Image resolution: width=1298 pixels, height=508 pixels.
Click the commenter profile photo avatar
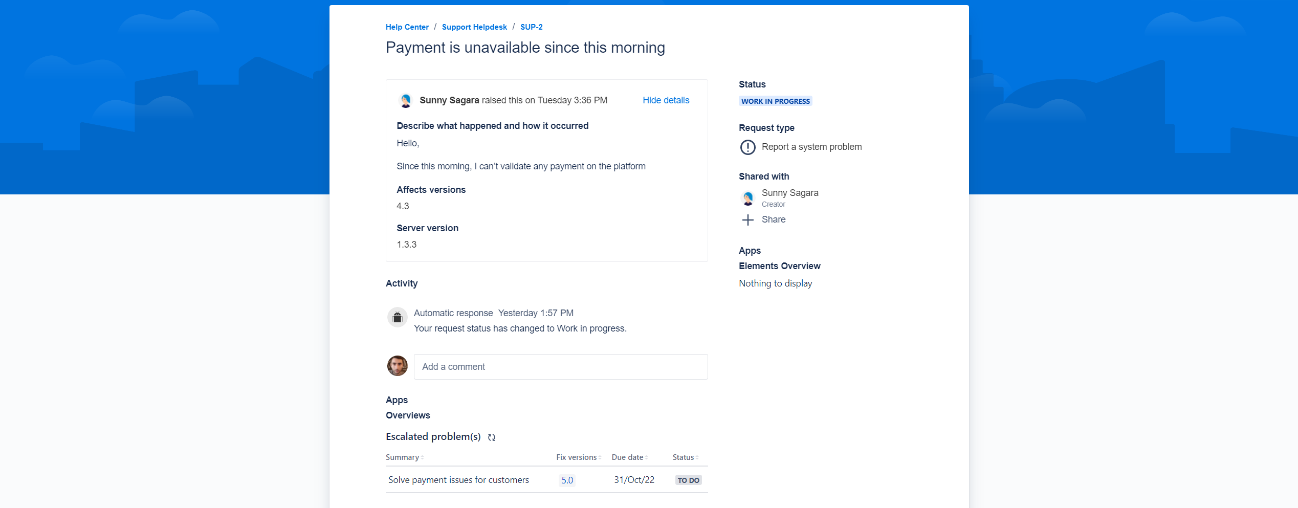coord(397,366)
